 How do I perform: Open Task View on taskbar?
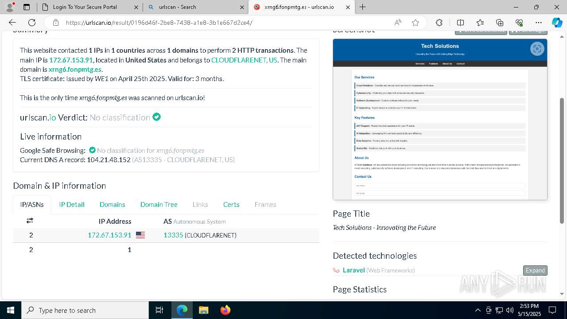(159, 310)
